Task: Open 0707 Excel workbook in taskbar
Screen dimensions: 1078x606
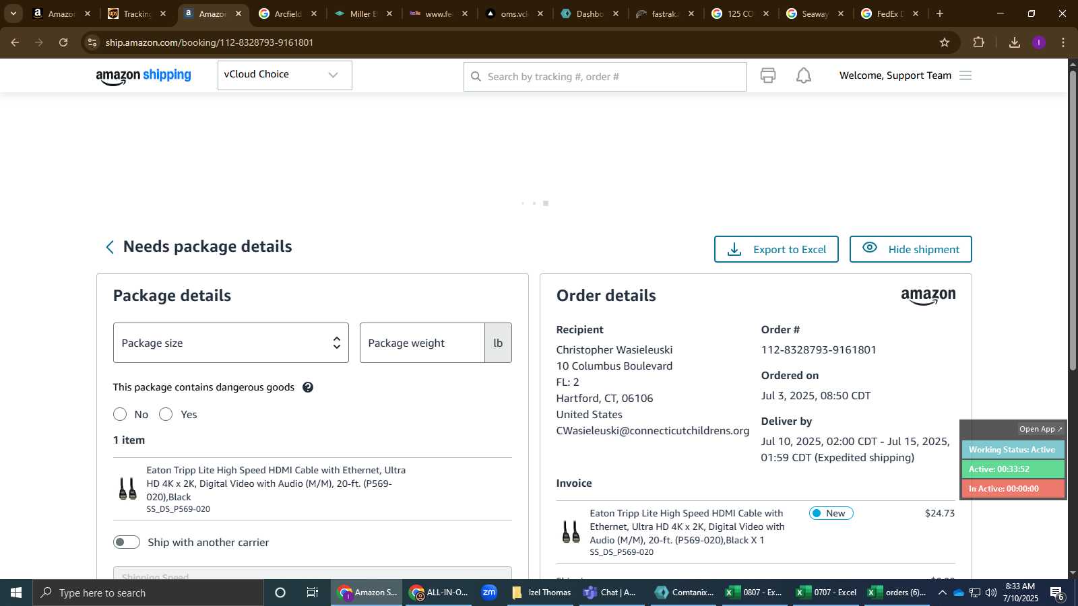Action: point(826,593)
